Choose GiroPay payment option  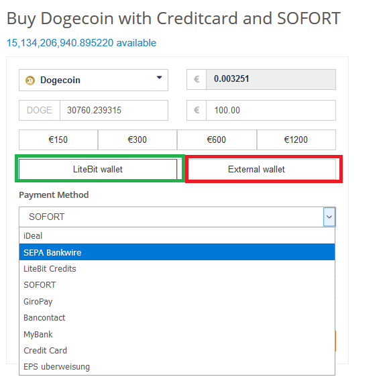pyautogui.click(x=177, y=301)
